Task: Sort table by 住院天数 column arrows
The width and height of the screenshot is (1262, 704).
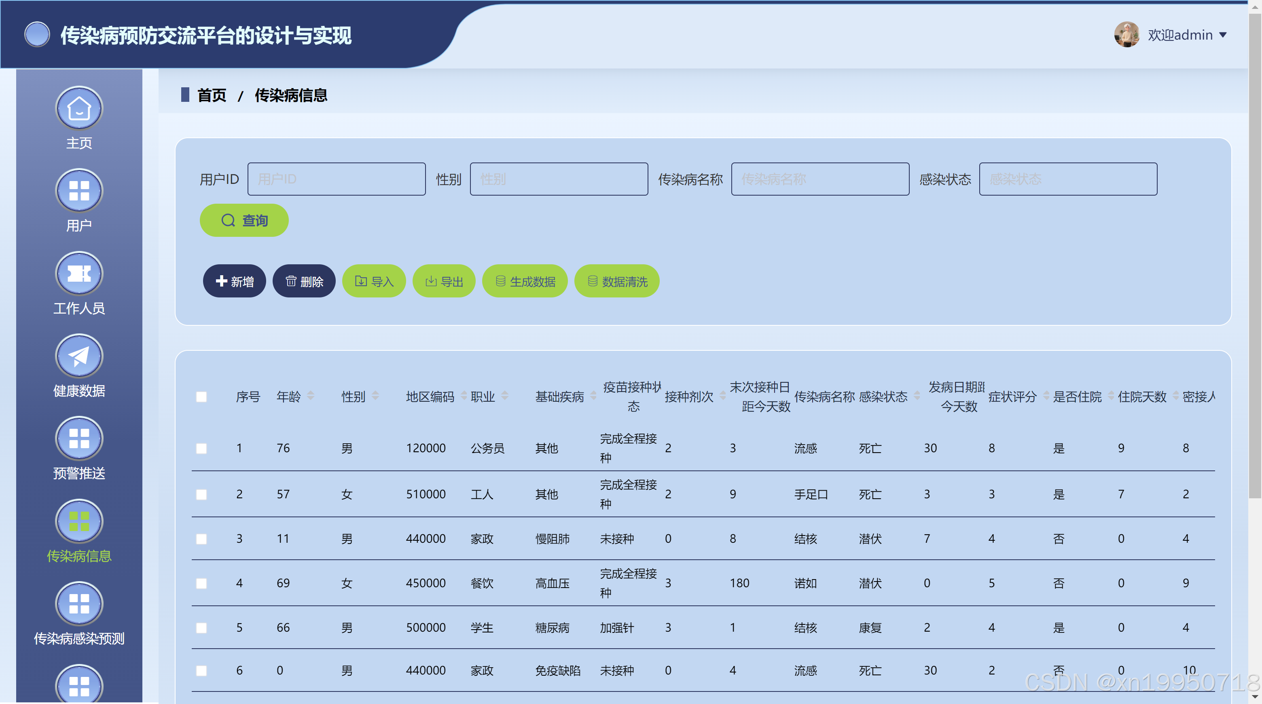Action: tap(1175, 396)
